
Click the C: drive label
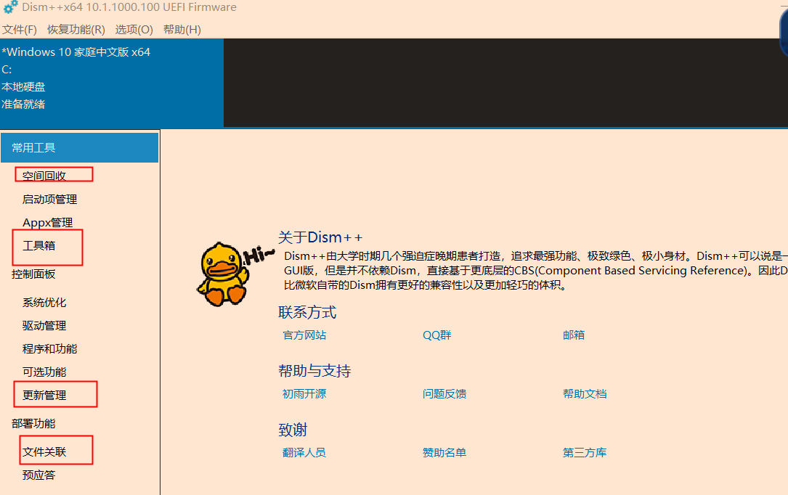[x=7, y=69]
